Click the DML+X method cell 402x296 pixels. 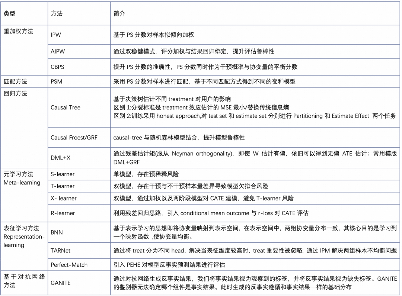[61, 158]
